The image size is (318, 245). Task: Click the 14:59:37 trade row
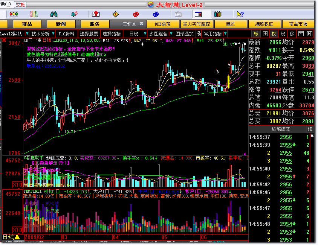point(279,137)
